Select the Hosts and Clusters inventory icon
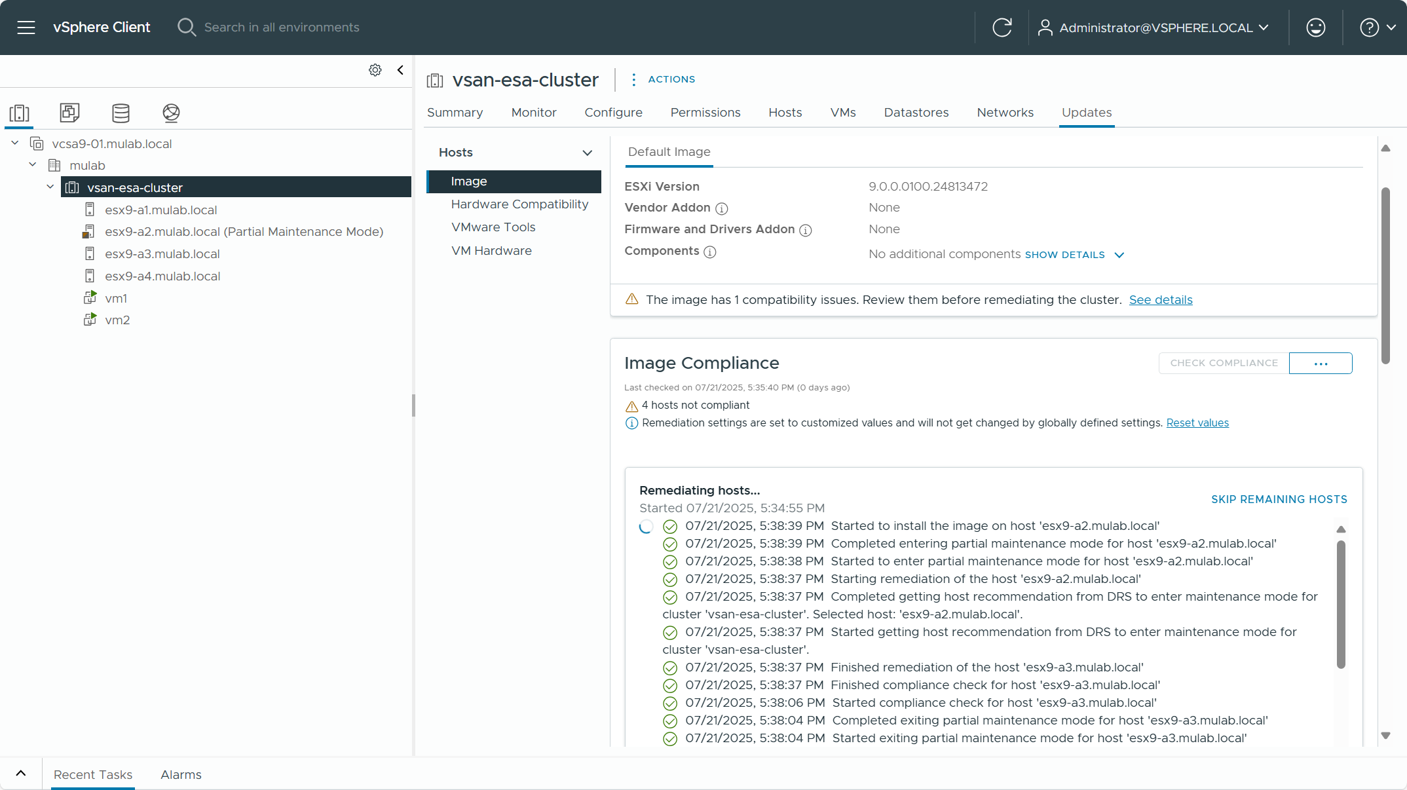Screen dimensions: 1407x790 pyautogui.click(x=20, y=113)
